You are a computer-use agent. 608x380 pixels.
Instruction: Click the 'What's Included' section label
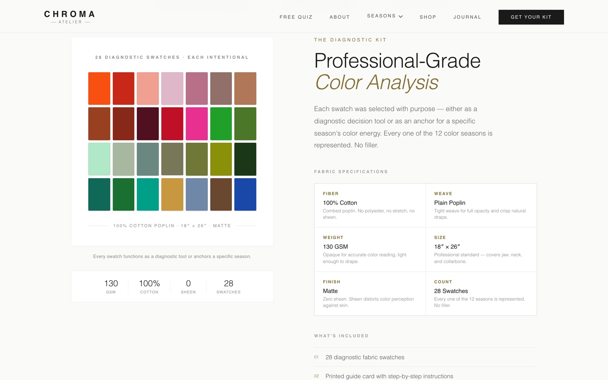pos(341,336)
